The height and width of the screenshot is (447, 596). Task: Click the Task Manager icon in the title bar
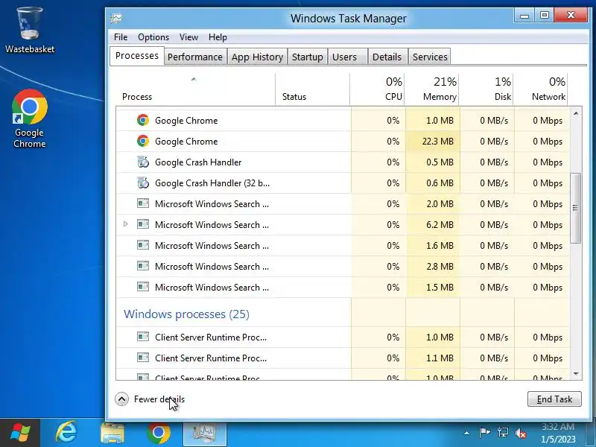(x=116, y=18)
